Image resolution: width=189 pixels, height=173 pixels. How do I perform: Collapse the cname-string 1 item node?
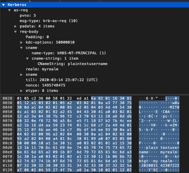[x=27, y=58]
